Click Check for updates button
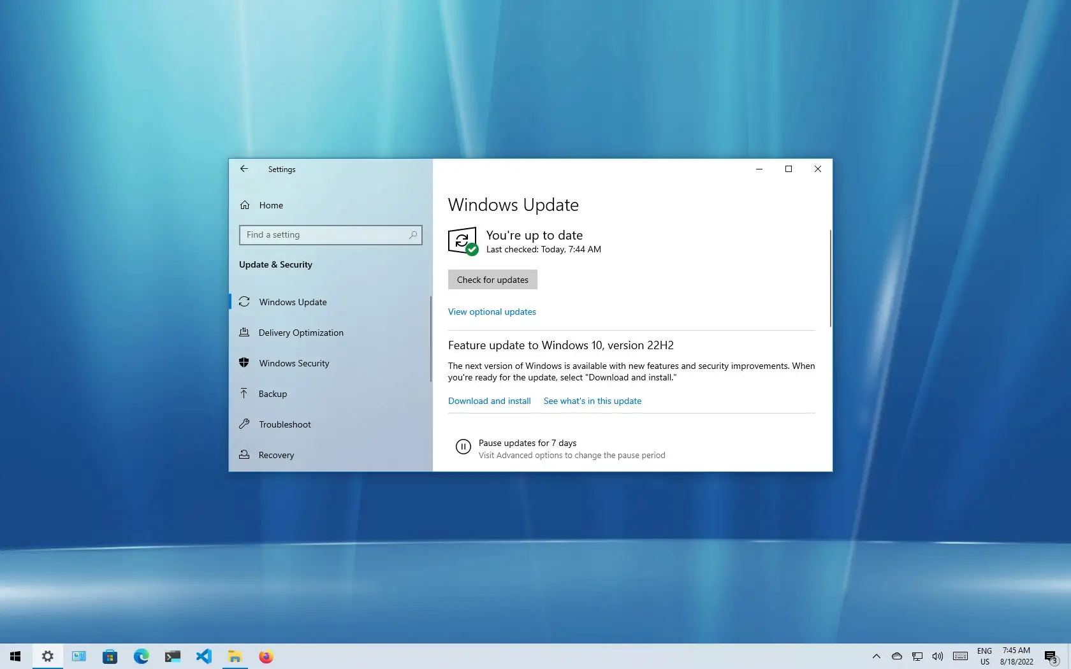Viewport: 1071px width, 669px height. pos(492,280)
